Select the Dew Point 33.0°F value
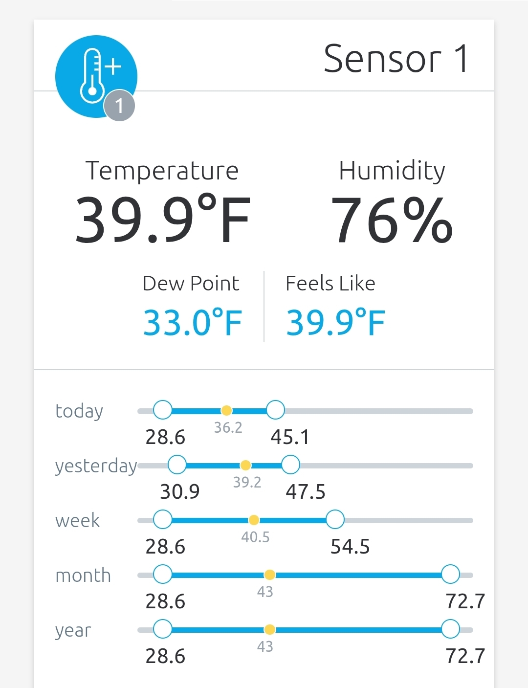 [192, 323]
